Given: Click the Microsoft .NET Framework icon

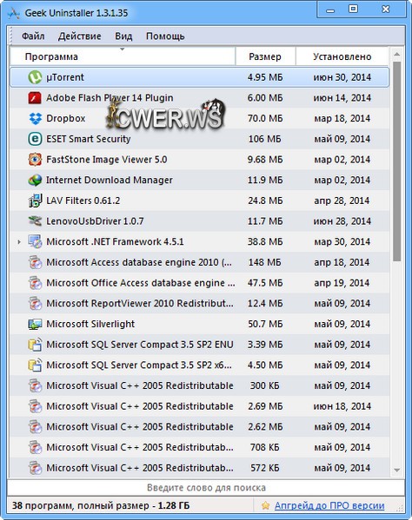Looking at the screenshot, I should point(35,241).
